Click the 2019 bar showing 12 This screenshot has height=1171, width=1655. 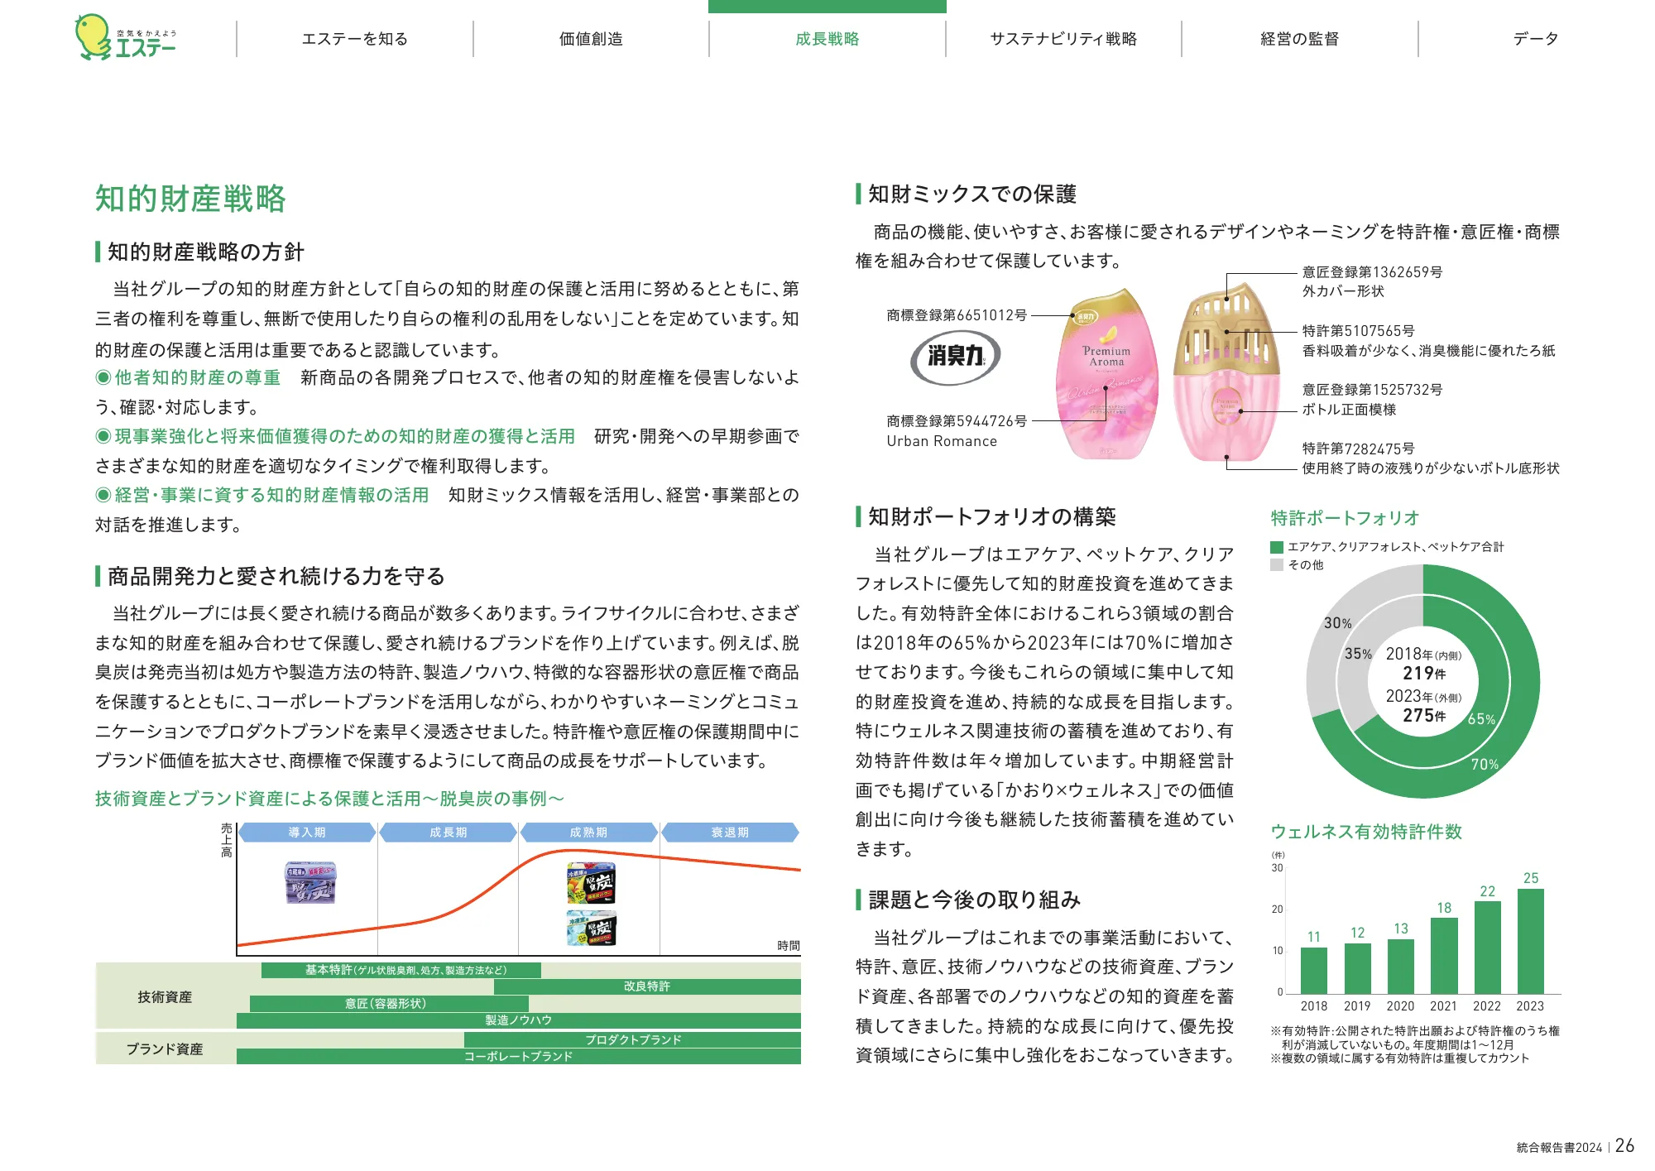pos(1357,968)
